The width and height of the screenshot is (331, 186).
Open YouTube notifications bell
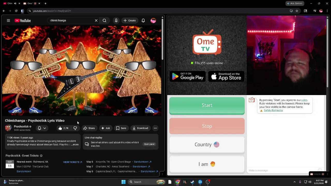click(143, 20)
